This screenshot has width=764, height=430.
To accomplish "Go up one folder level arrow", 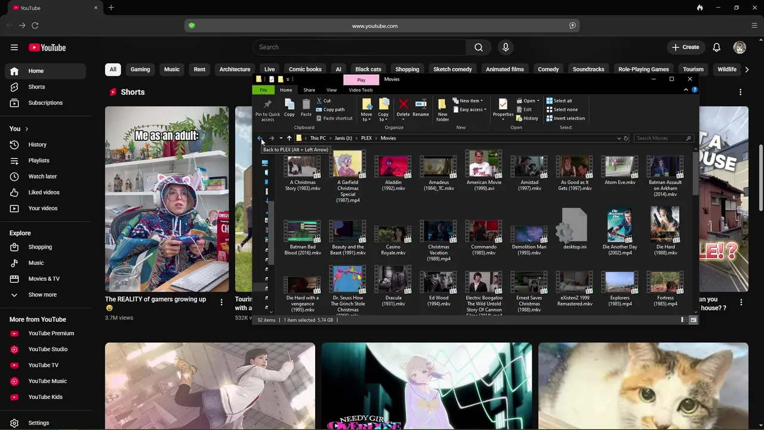I will coord(289,138).
